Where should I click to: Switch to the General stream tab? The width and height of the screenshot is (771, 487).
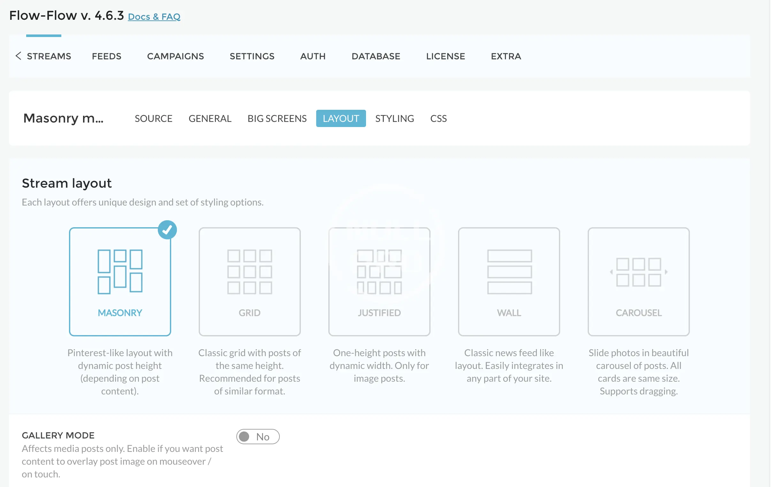[210, 118]
